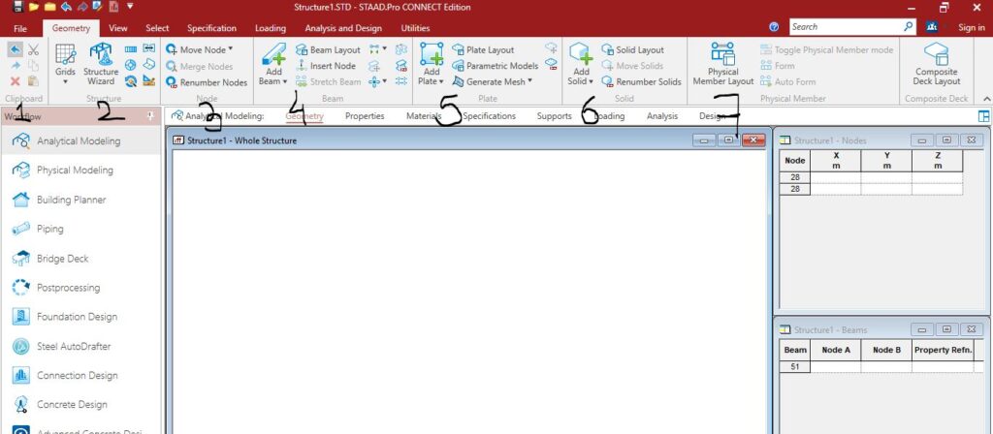Open the Plate Layout tool

pos(483,50)
